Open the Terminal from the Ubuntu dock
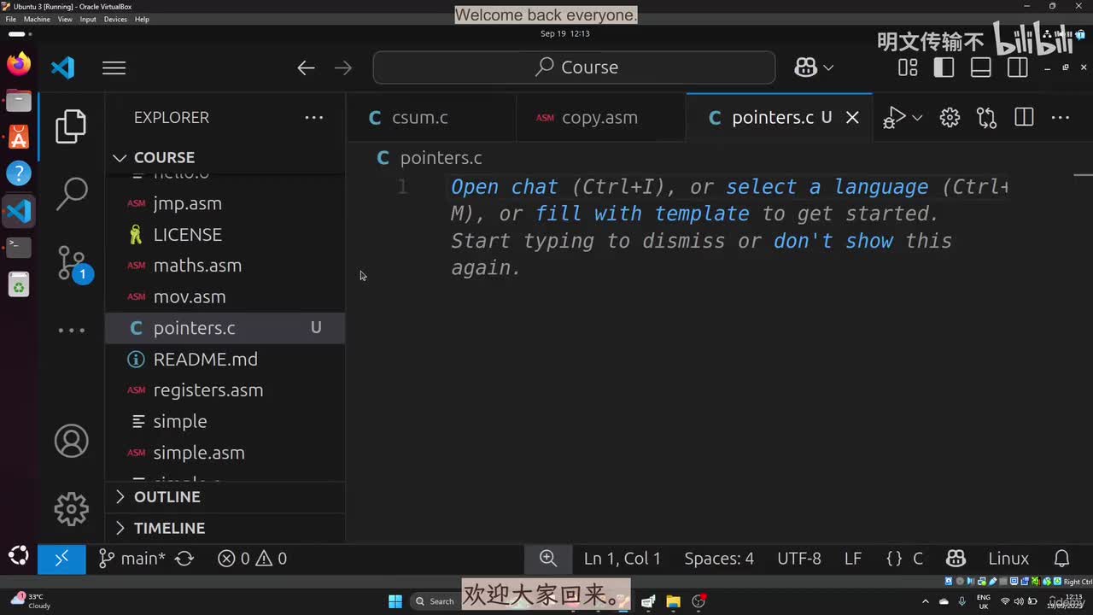 click(19, 247)
